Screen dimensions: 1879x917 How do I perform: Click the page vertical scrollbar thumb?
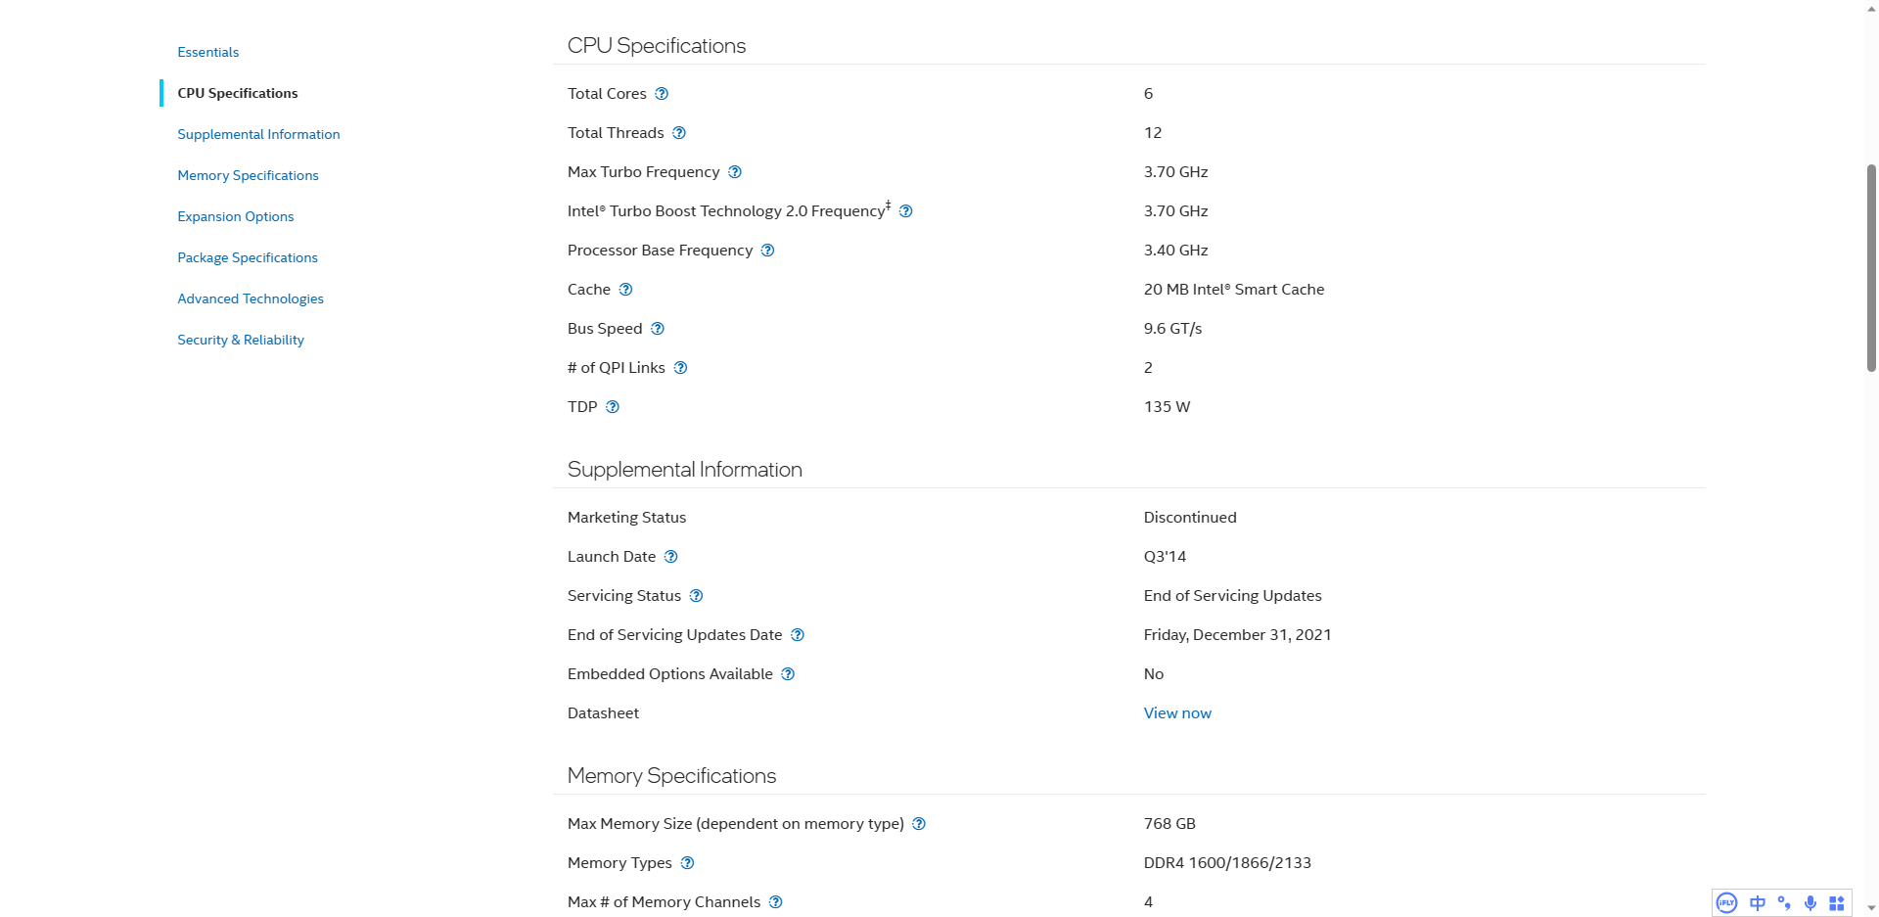click(1871, 268)
